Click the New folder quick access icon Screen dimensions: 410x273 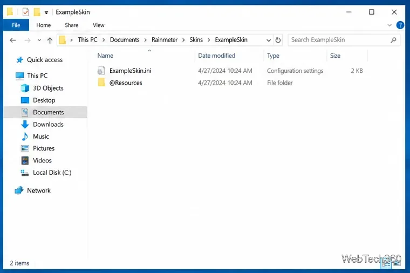tap(37, 12)
